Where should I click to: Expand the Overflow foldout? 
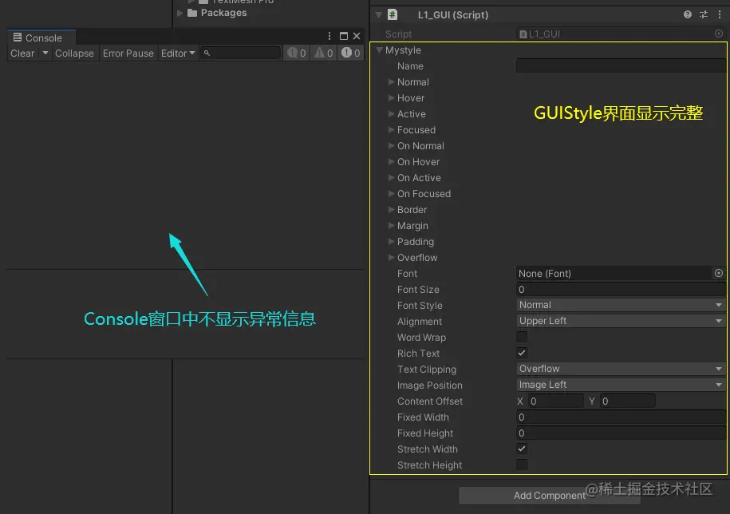coord(391,257)
